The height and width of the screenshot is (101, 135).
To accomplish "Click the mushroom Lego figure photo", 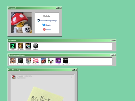I will click(x=21, y=23).
